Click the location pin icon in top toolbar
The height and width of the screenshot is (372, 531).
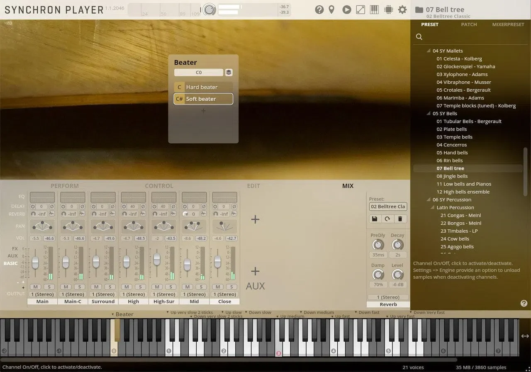(x=331, y=10)
